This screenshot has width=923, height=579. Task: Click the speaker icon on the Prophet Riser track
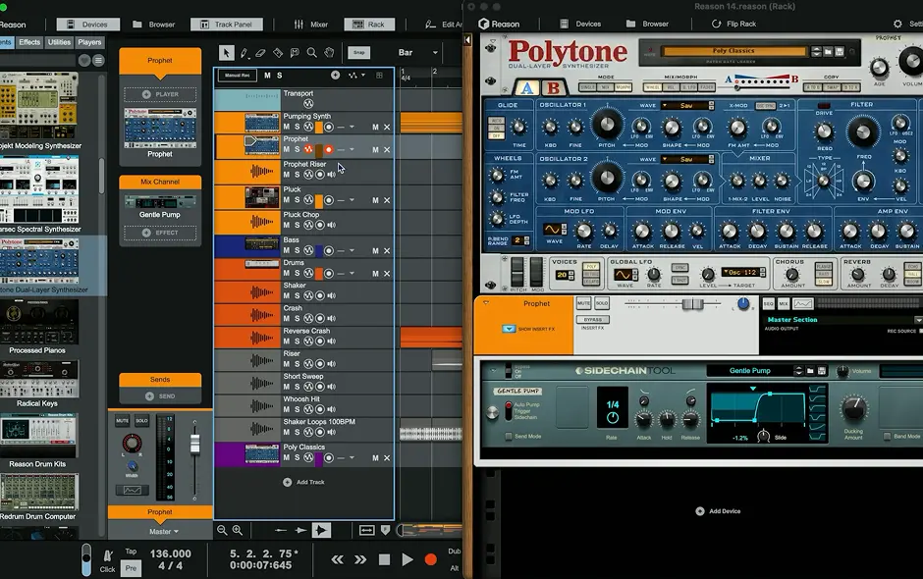(332, 175)
